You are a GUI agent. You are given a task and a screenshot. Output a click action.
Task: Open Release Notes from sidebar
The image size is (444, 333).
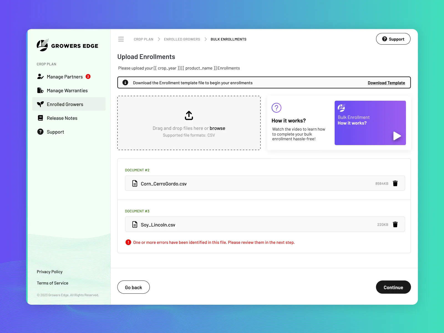(x=62, y=118)
